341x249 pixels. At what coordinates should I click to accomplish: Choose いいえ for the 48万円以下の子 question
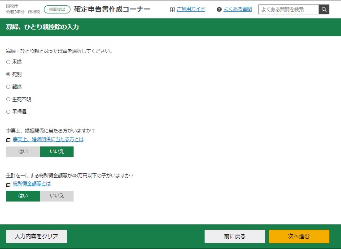coord(57,196)
